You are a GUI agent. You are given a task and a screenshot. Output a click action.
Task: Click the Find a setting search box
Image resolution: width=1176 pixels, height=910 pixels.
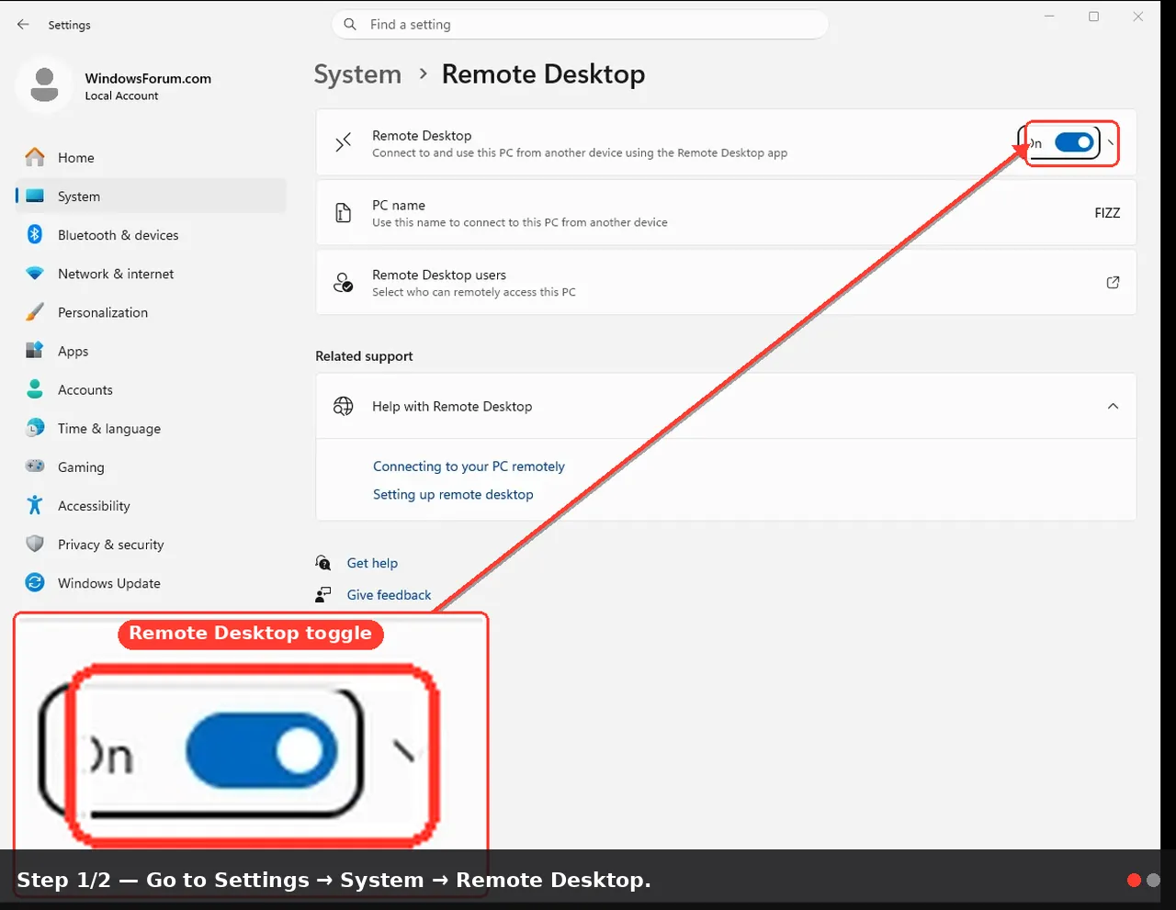tap(580, 25)
